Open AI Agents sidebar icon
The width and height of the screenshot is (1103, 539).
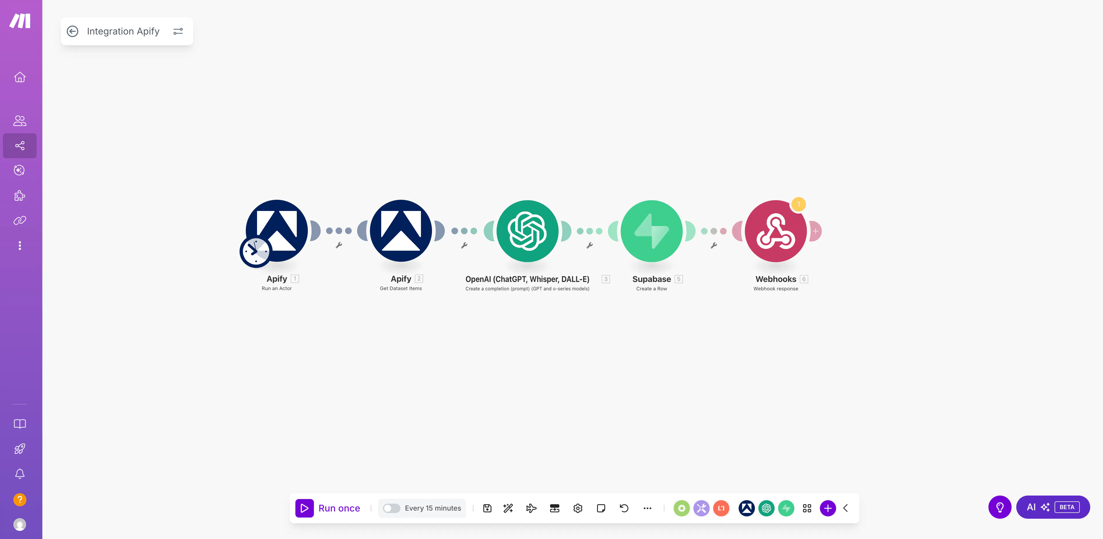pyautogui.click(x=20, y=171)
